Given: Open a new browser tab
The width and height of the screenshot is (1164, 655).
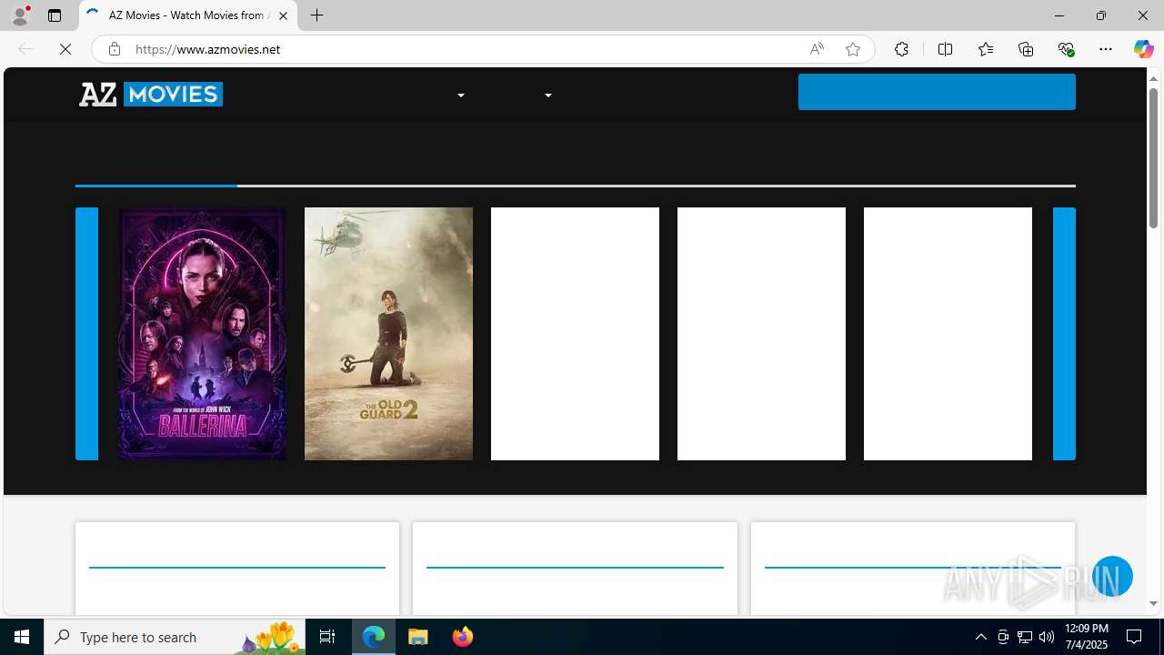Looking at the screenshot, I should coord(316,15).
